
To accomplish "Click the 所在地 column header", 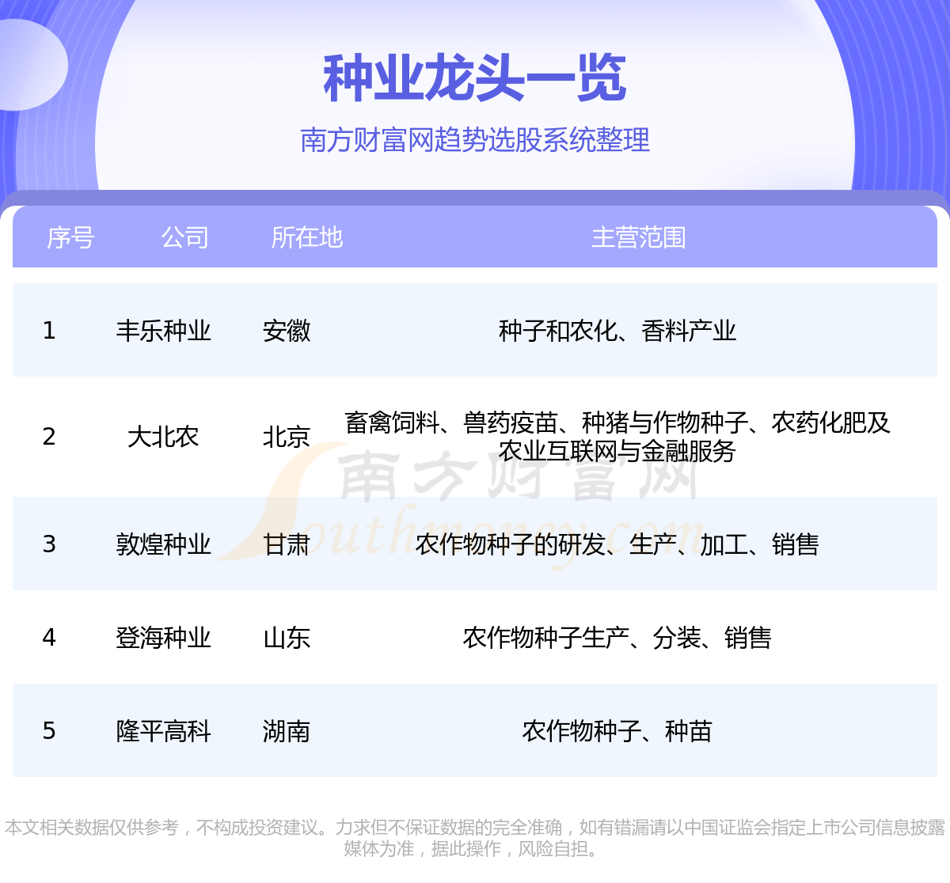I will pyautogui.click(x=306, y=237).
